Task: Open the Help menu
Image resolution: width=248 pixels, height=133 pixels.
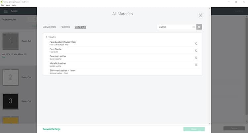Action: [14, 5]
